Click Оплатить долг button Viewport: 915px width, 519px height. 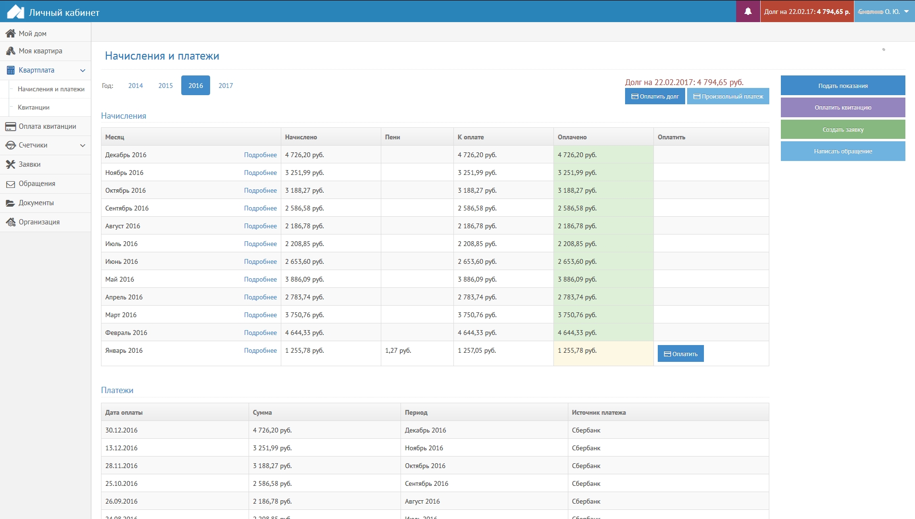(x=655, y=97)
